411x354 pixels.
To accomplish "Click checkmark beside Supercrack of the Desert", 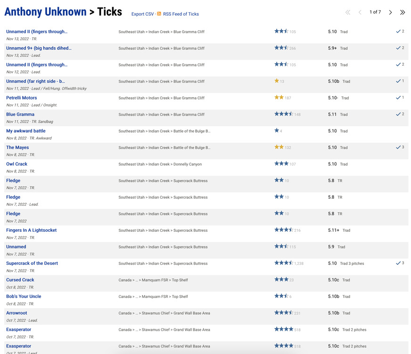I will pos(399,263).
